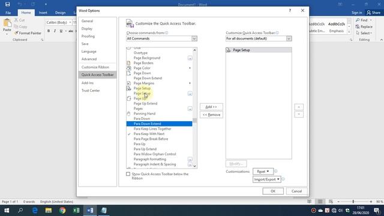
Task: Open the Insert ribbon tab
Action: click(43, 13)
